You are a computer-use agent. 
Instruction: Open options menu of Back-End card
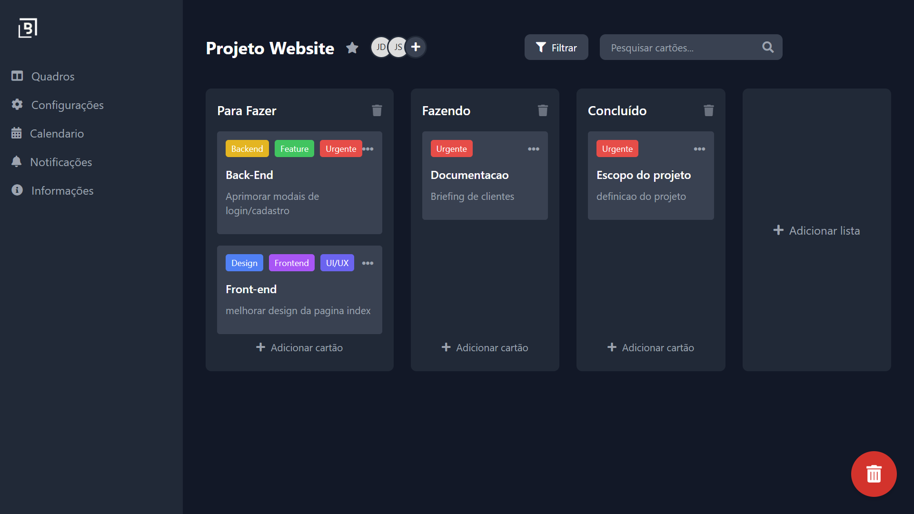368,149
